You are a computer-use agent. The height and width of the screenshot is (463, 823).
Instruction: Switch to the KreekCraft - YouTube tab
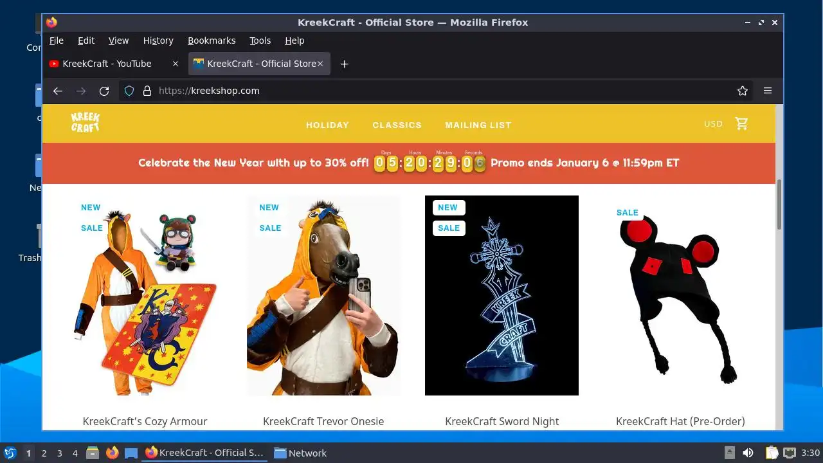pyautogui.click(x=107, y=64)
